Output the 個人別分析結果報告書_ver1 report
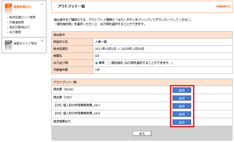The image size is (234, 142). click(x=182, y=106)
